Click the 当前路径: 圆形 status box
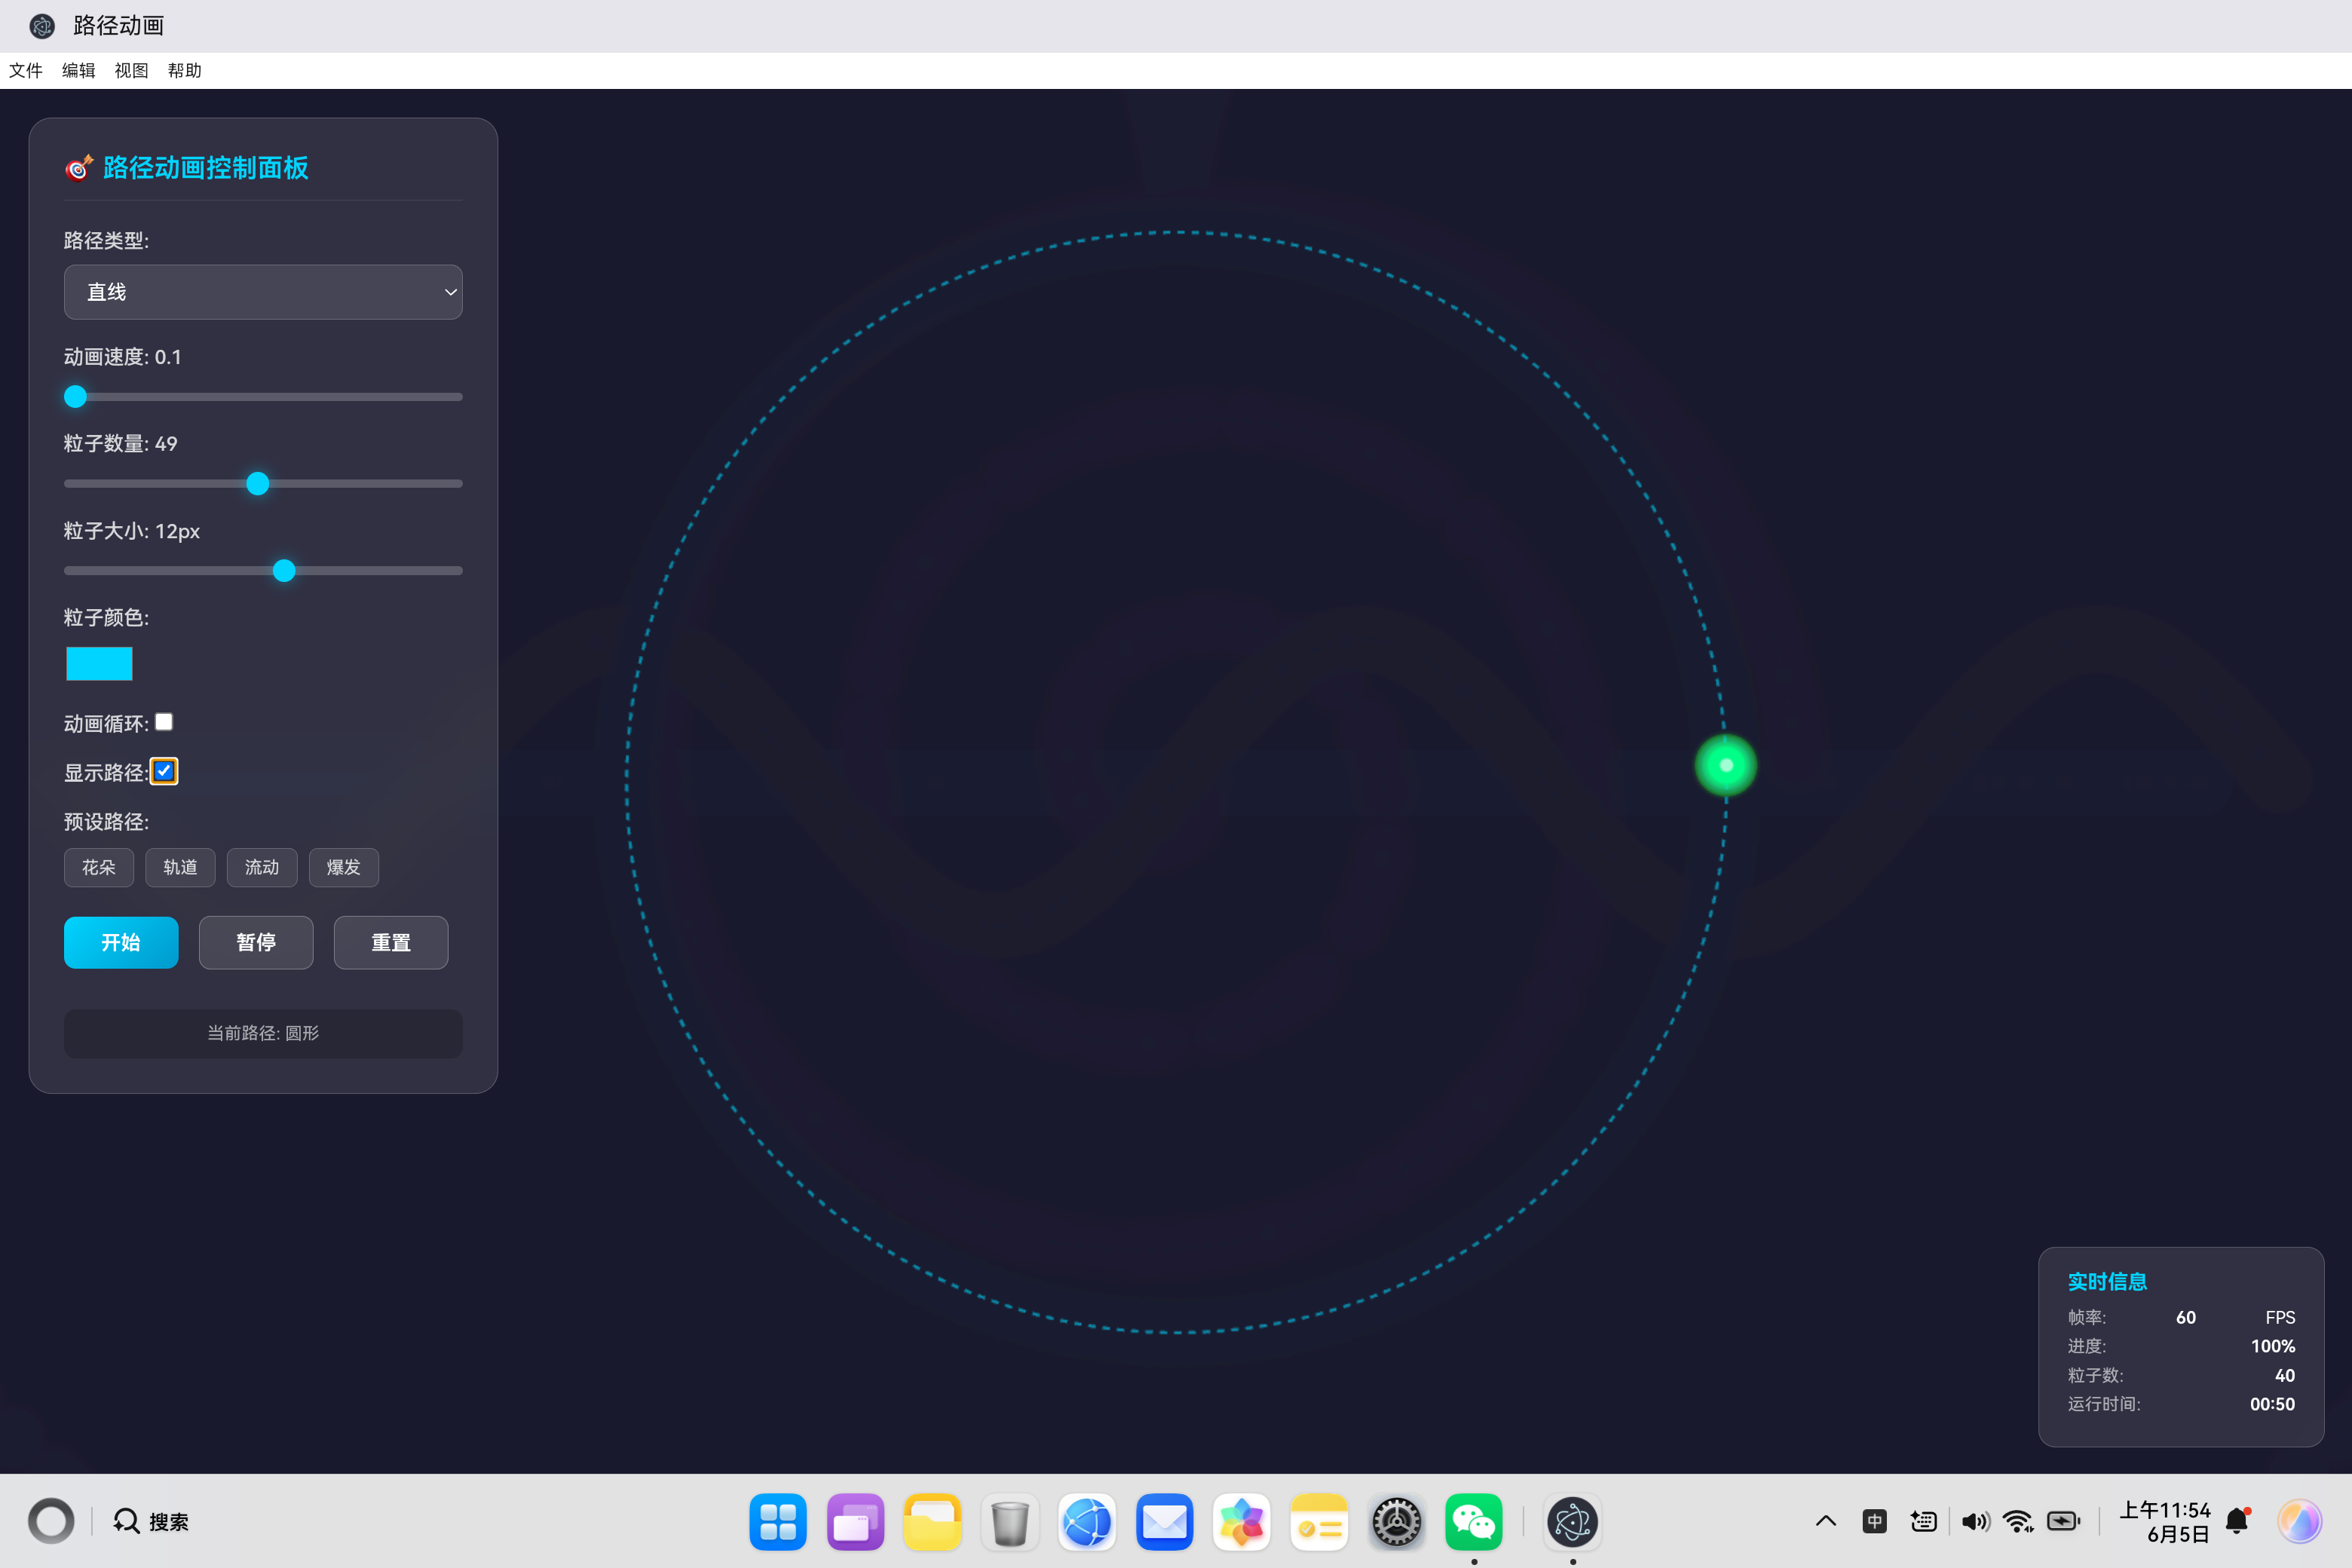This screenshot has width=2352, height=1568. tap(263, 1033)
